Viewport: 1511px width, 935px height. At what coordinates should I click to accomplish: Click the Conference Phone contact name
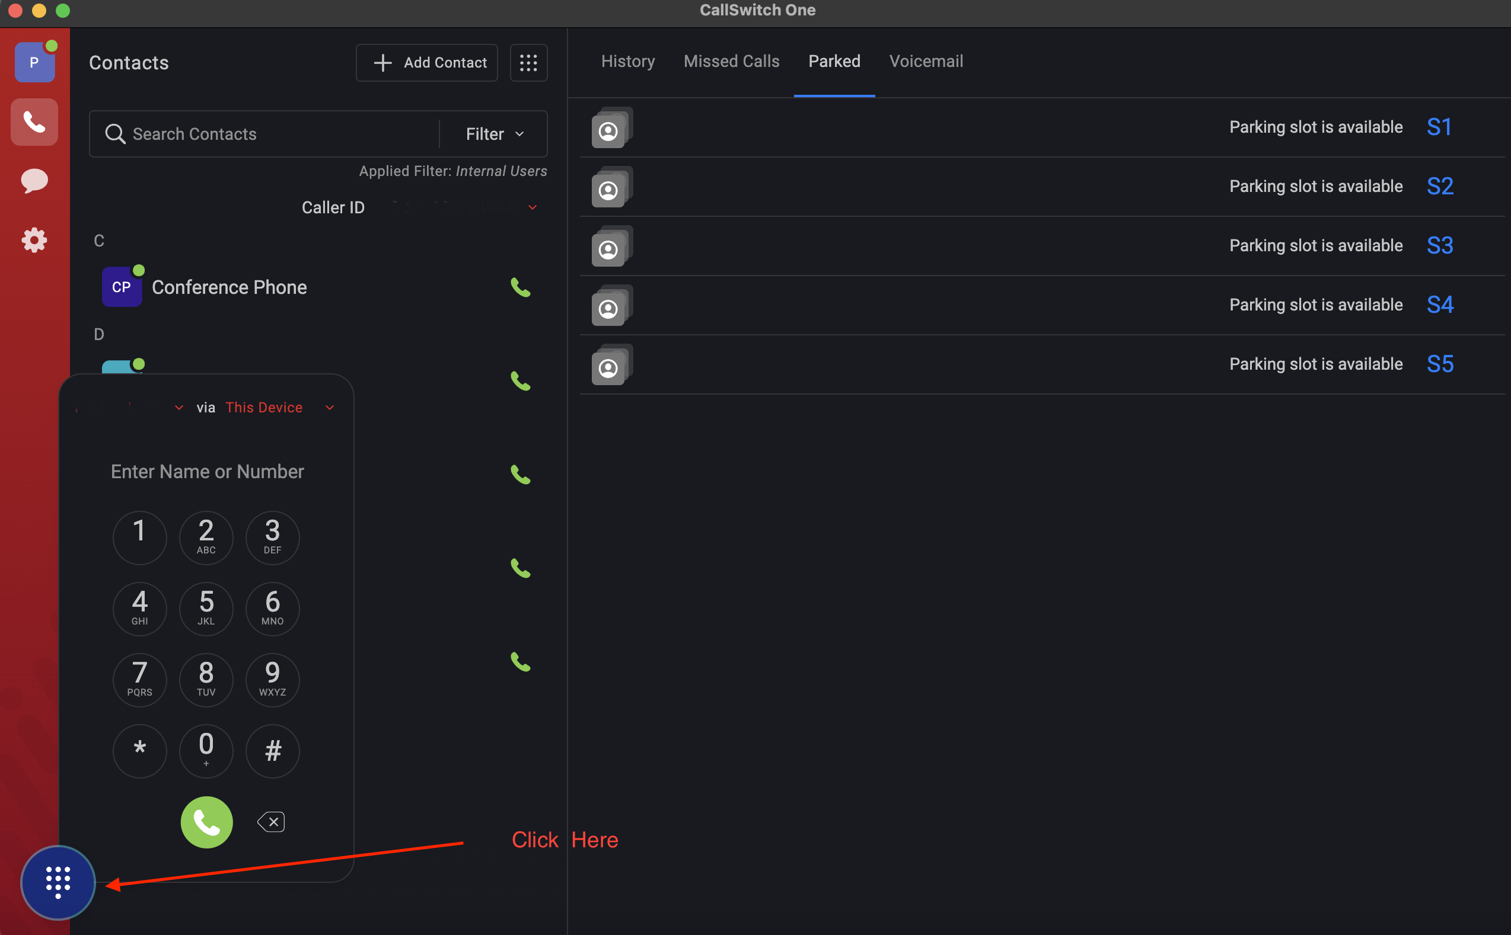click(x=229, y=287)
